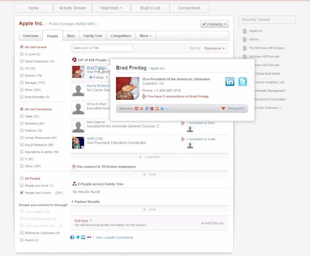Viewport: 310px width, 256px height.
Task: Open View LinkedIn Connections link
Action: 115,237
